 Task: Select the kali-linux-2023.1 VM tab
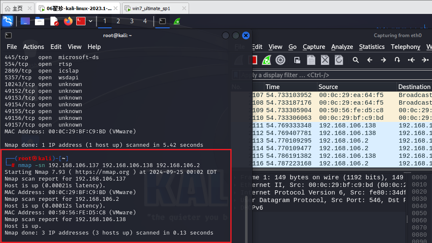click(x=79, y=8)
